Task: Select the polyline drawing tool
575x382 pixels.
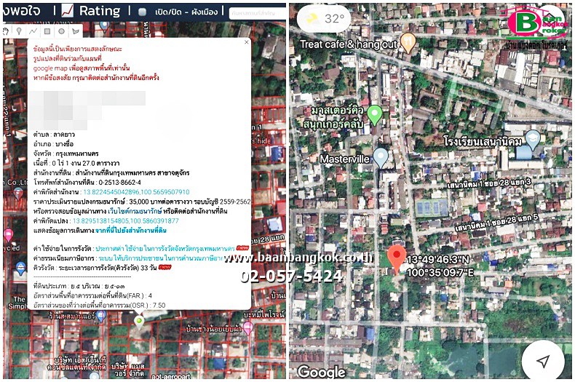Action: tap(33, 31)
